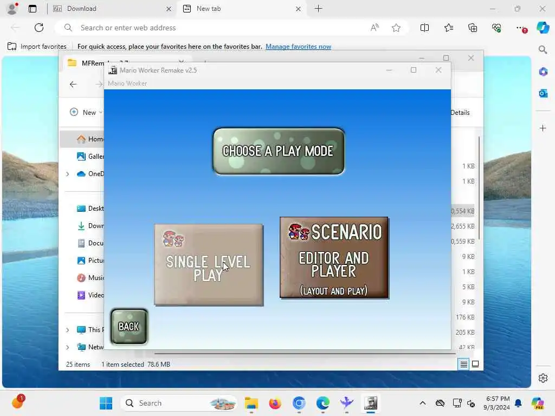
Task: Expand Network tree node
Action: (67, 347)
